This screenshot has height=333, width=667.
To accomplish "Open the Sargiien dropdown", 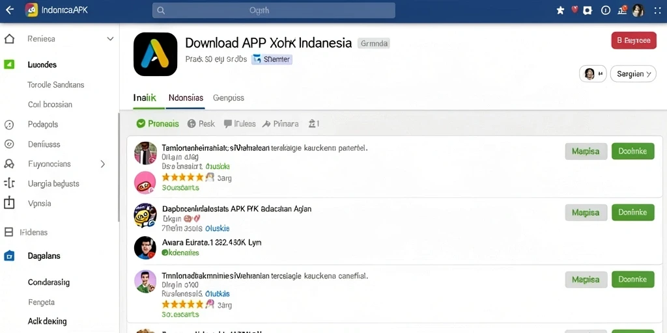I will 633,74.
